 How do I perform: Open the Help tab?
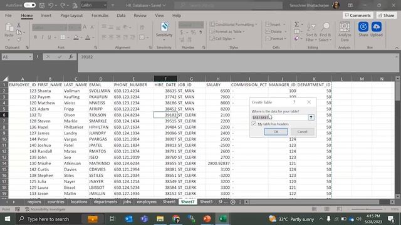(177, 15)
